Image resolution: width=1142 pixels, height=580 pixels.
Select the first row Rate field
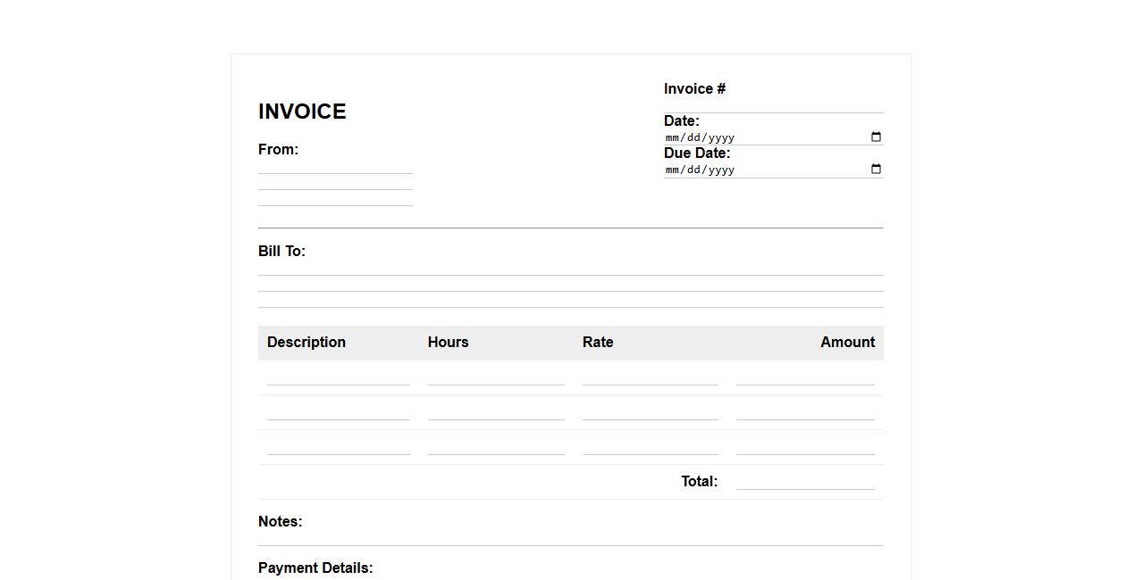coord(650,377)
